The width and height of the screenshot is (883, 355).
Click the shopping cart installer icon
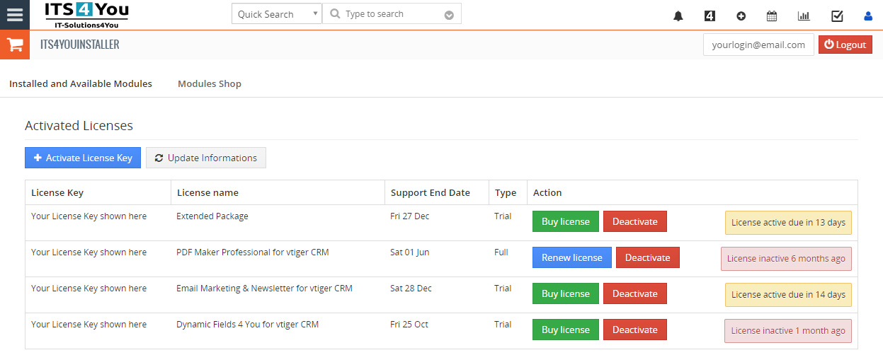(15, 45)
